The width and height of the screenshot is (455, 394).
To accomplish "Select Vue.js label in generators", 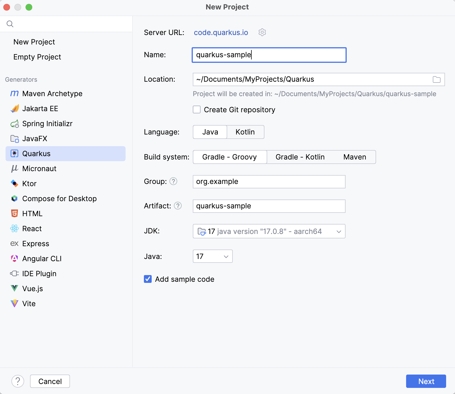I will [x=32, y=289].
